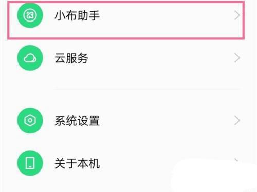Expand 小布助手 using its right chevron
The width and height of the screenshot is (257, 192).
[x=237, y=15]
